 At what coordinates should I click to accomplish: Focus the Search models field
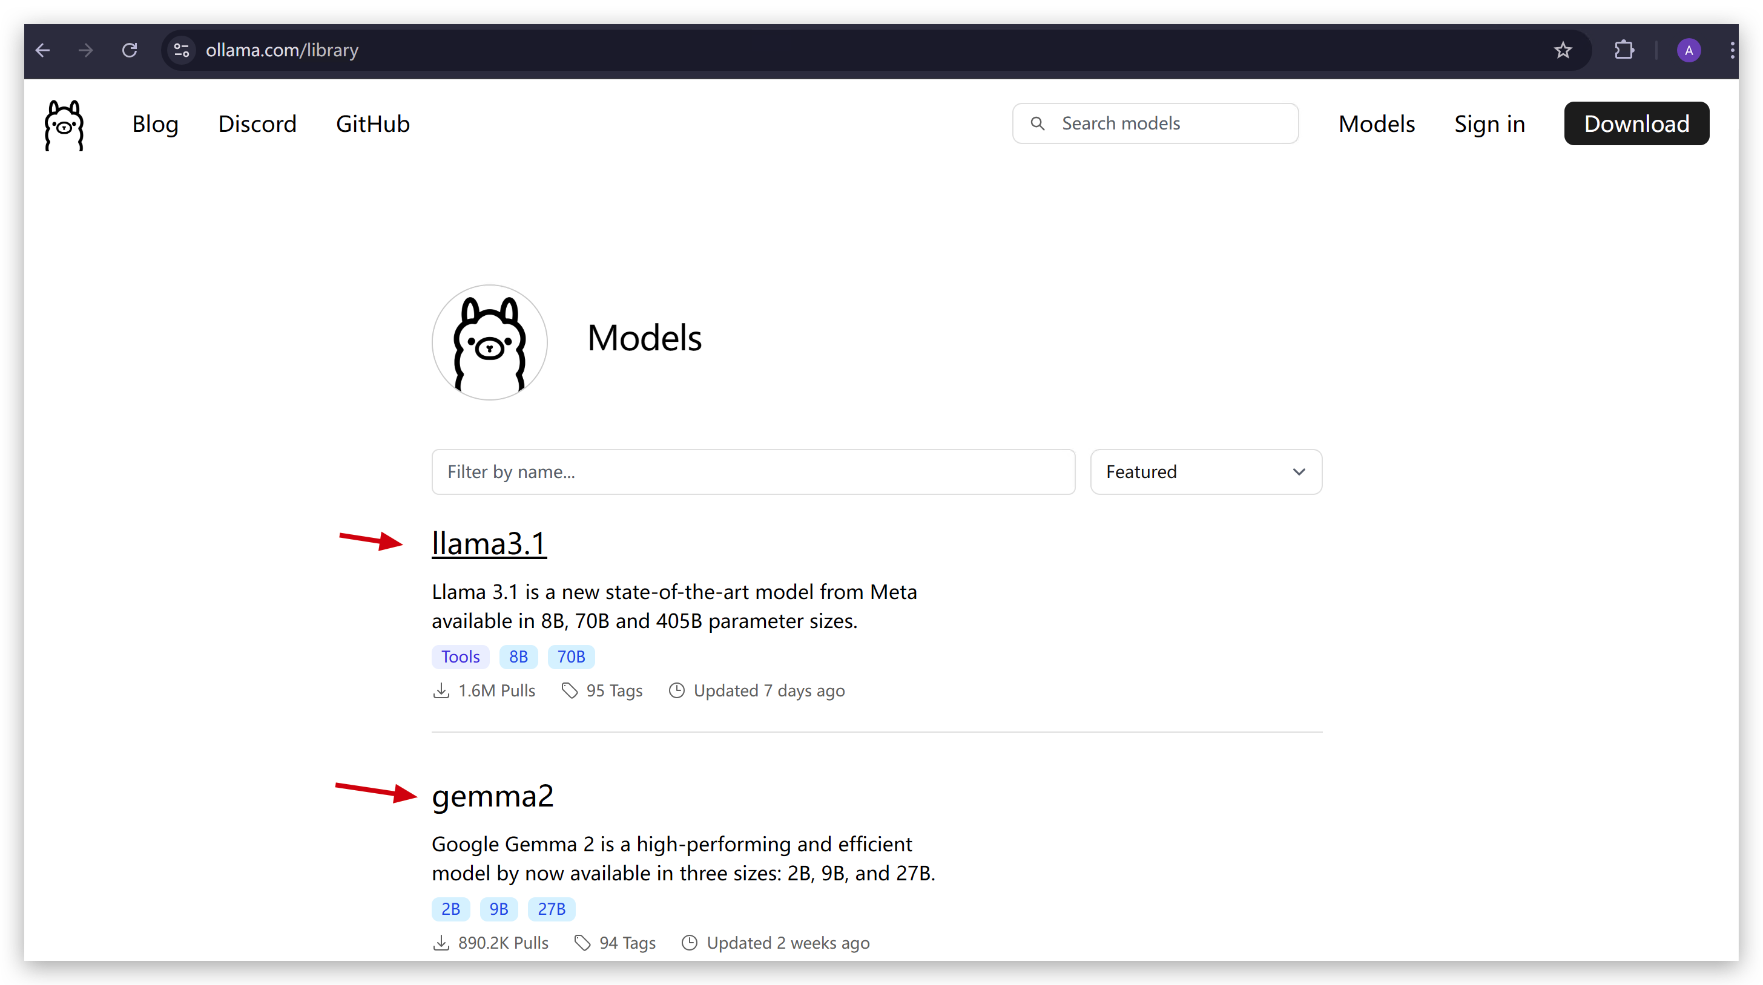click(1155, 123)
